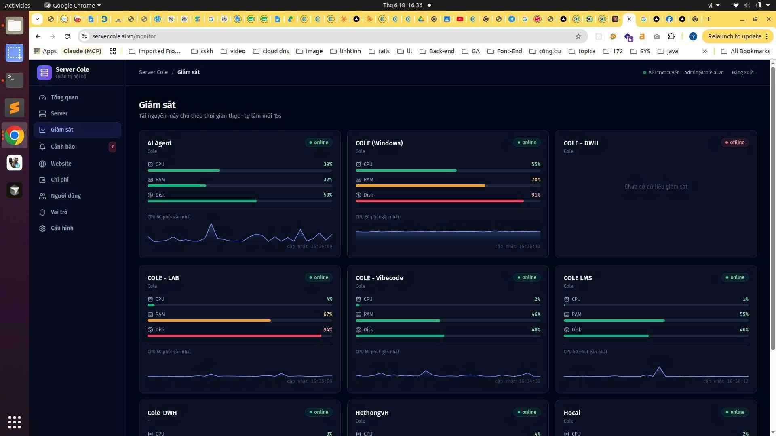Select the Giám sát menu item
This screenshot has height=436, width=776.
[77, 130]
